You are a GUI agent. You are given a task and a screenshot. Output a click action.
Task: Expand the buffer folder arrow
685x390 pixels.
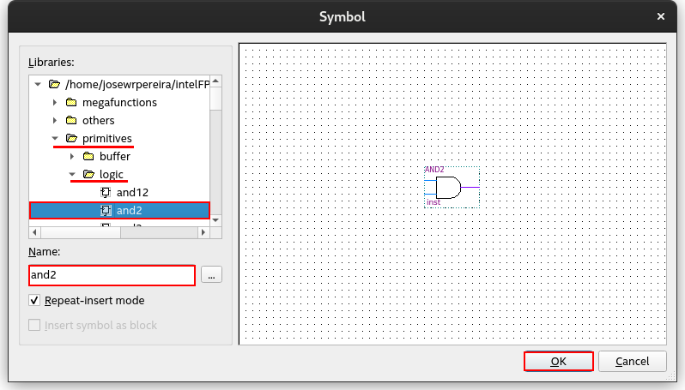[x=72, y=156]
